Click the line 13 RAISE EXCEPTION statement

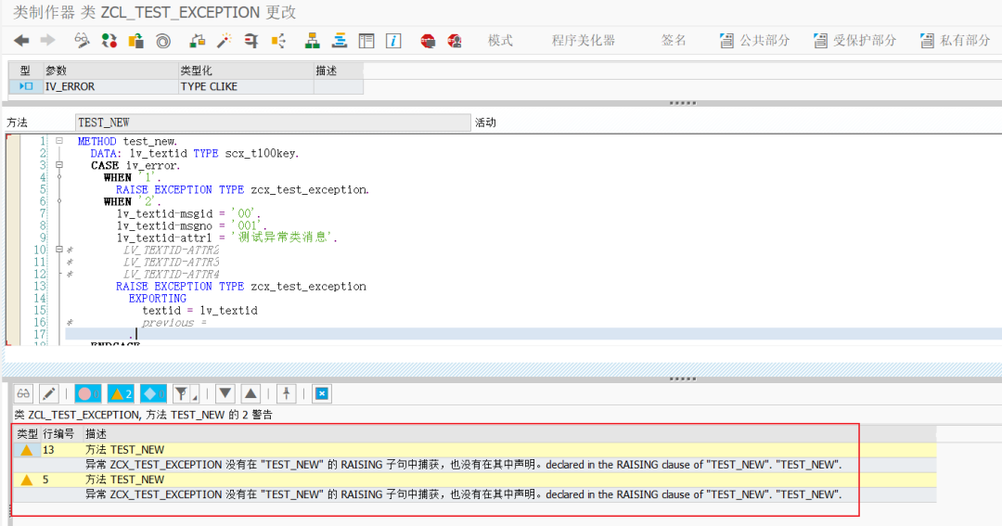click(x=241, y=287)
